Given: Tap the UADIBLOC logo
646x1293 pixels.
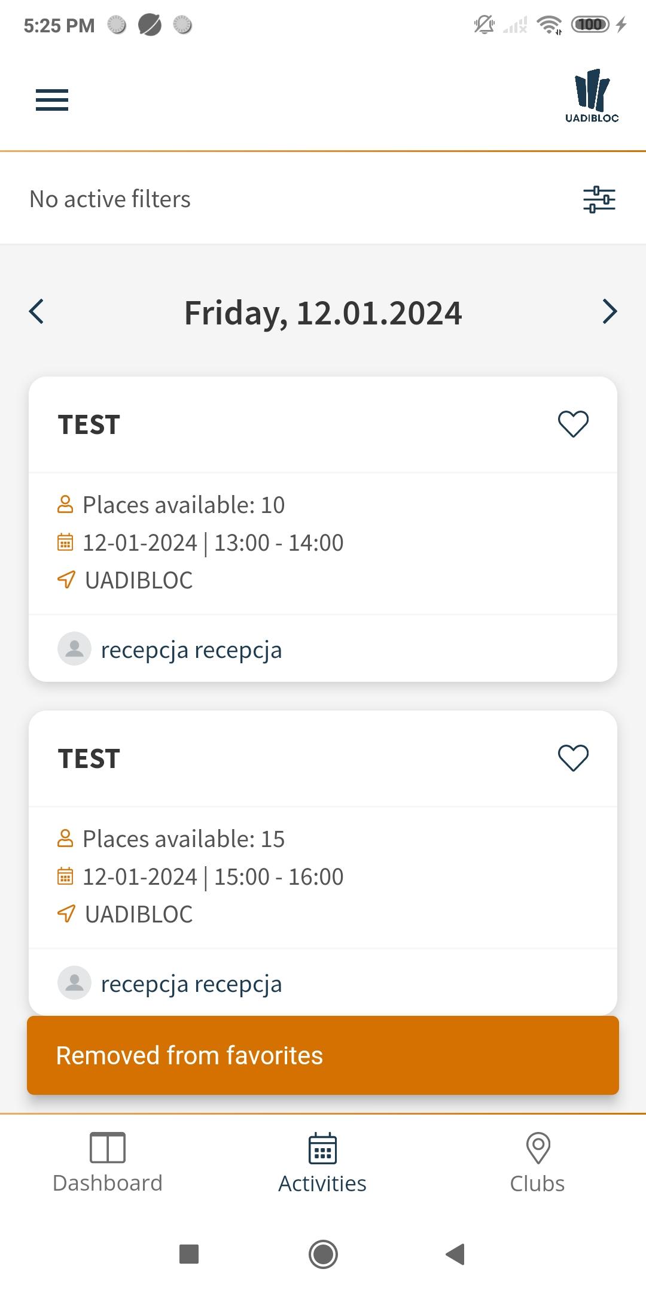Looking at the screenshot, I should (592, 96).
